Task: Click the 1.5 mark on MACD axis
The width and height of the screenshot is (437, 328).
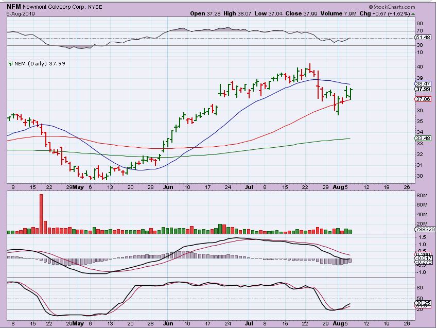Action: 422,237
